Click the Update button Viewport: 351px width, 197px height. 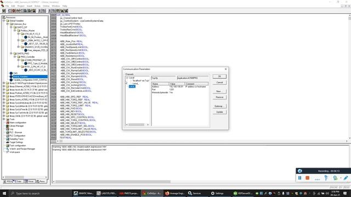(219, 112)
